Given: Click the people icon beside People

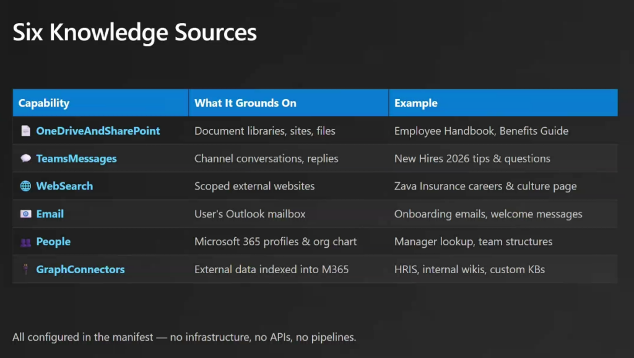Looking at the screenshot, I should 25,242.
